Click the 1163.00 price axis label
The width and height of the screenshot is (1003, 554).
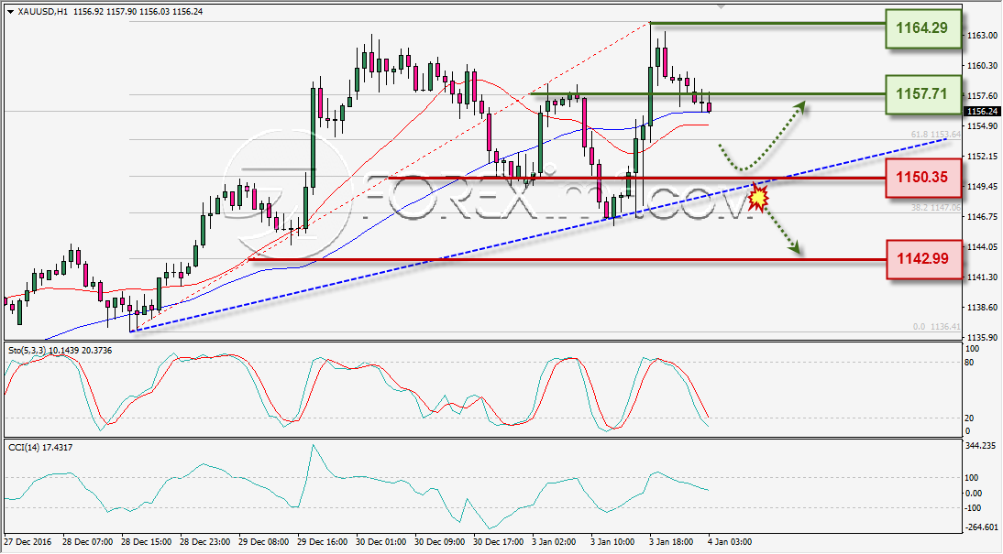(982, 36)
